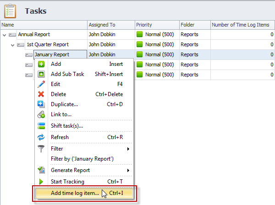This screenshot has width=275, height=205.
Task: Click the Refresh arrows icon
Action: [41, 137]
